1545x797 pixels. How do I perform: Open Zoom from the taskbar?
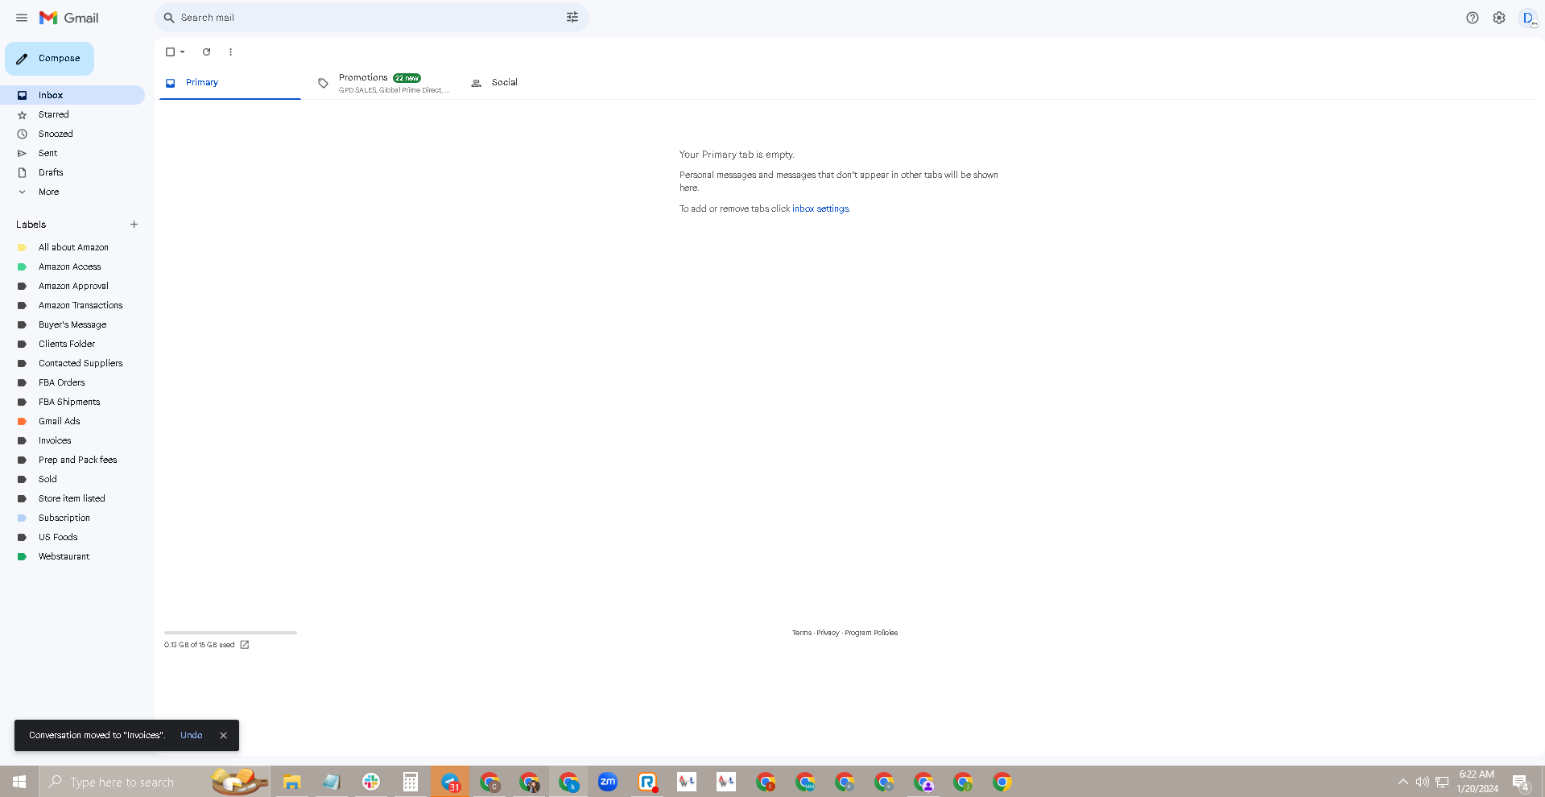pyautogui.click(x=608, y=782)
